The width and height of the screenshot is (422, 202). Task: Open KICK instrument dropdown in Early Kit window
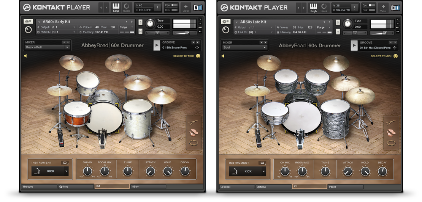pyautogui.click(x=50, y=171)
